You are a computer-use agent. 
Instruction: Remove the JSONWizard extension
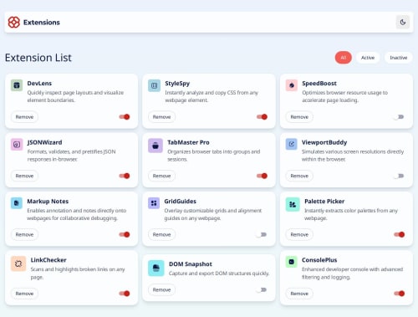click(24, 176)
